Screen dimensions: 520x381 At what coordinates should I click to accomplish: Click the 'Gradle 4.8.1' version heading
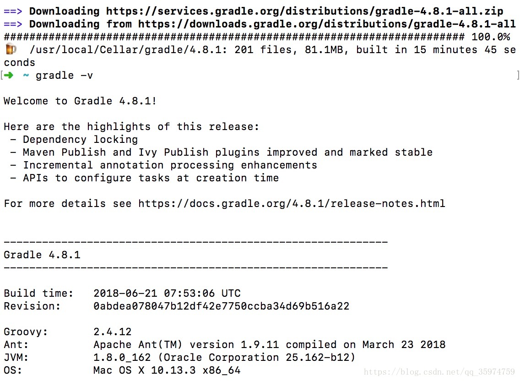(42, 255)
